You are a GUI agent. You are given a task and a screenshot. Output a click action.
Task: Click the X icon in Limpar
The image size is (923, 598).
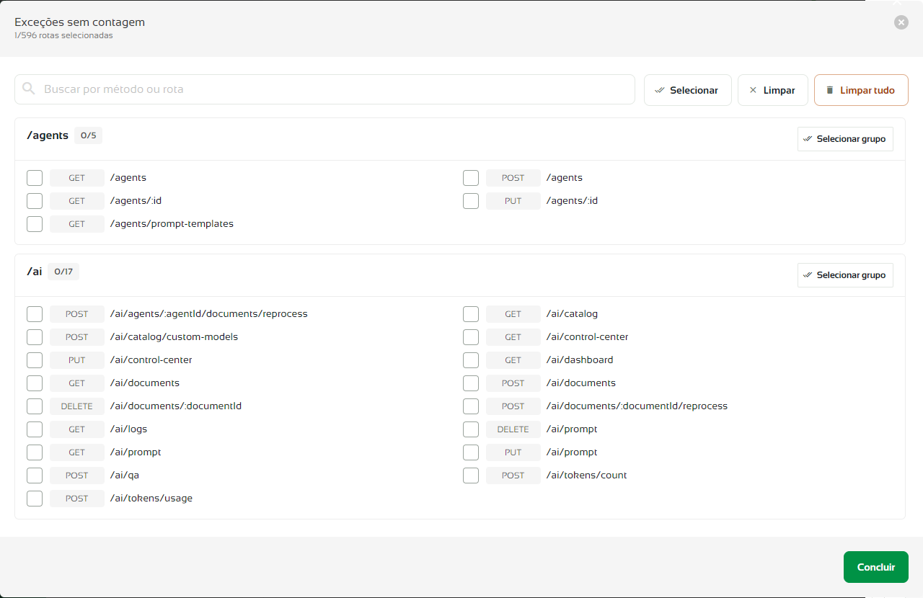click(x=754, y=90)
